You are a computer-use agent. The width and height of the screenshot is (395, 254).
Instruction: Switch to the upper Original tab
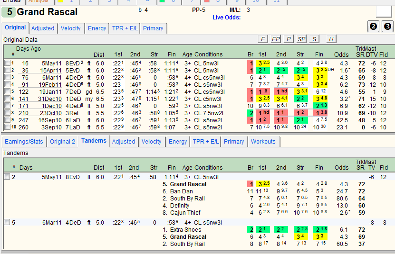tap(15, 27)
